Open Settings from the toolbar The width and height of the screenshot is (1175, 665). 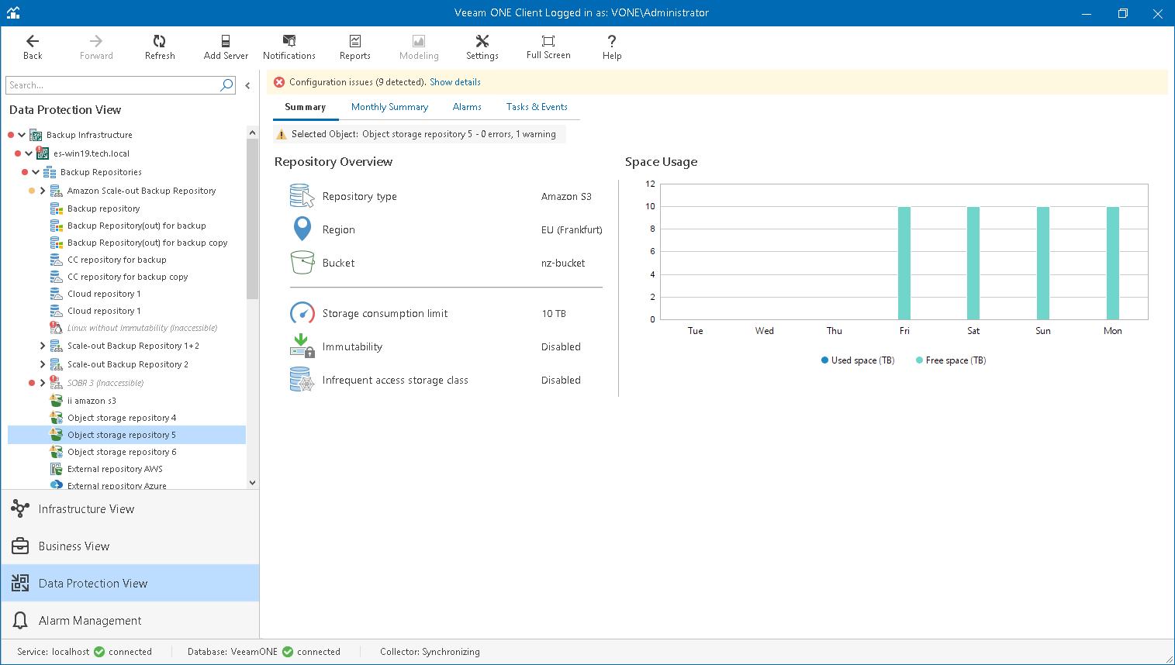point(482,47)
